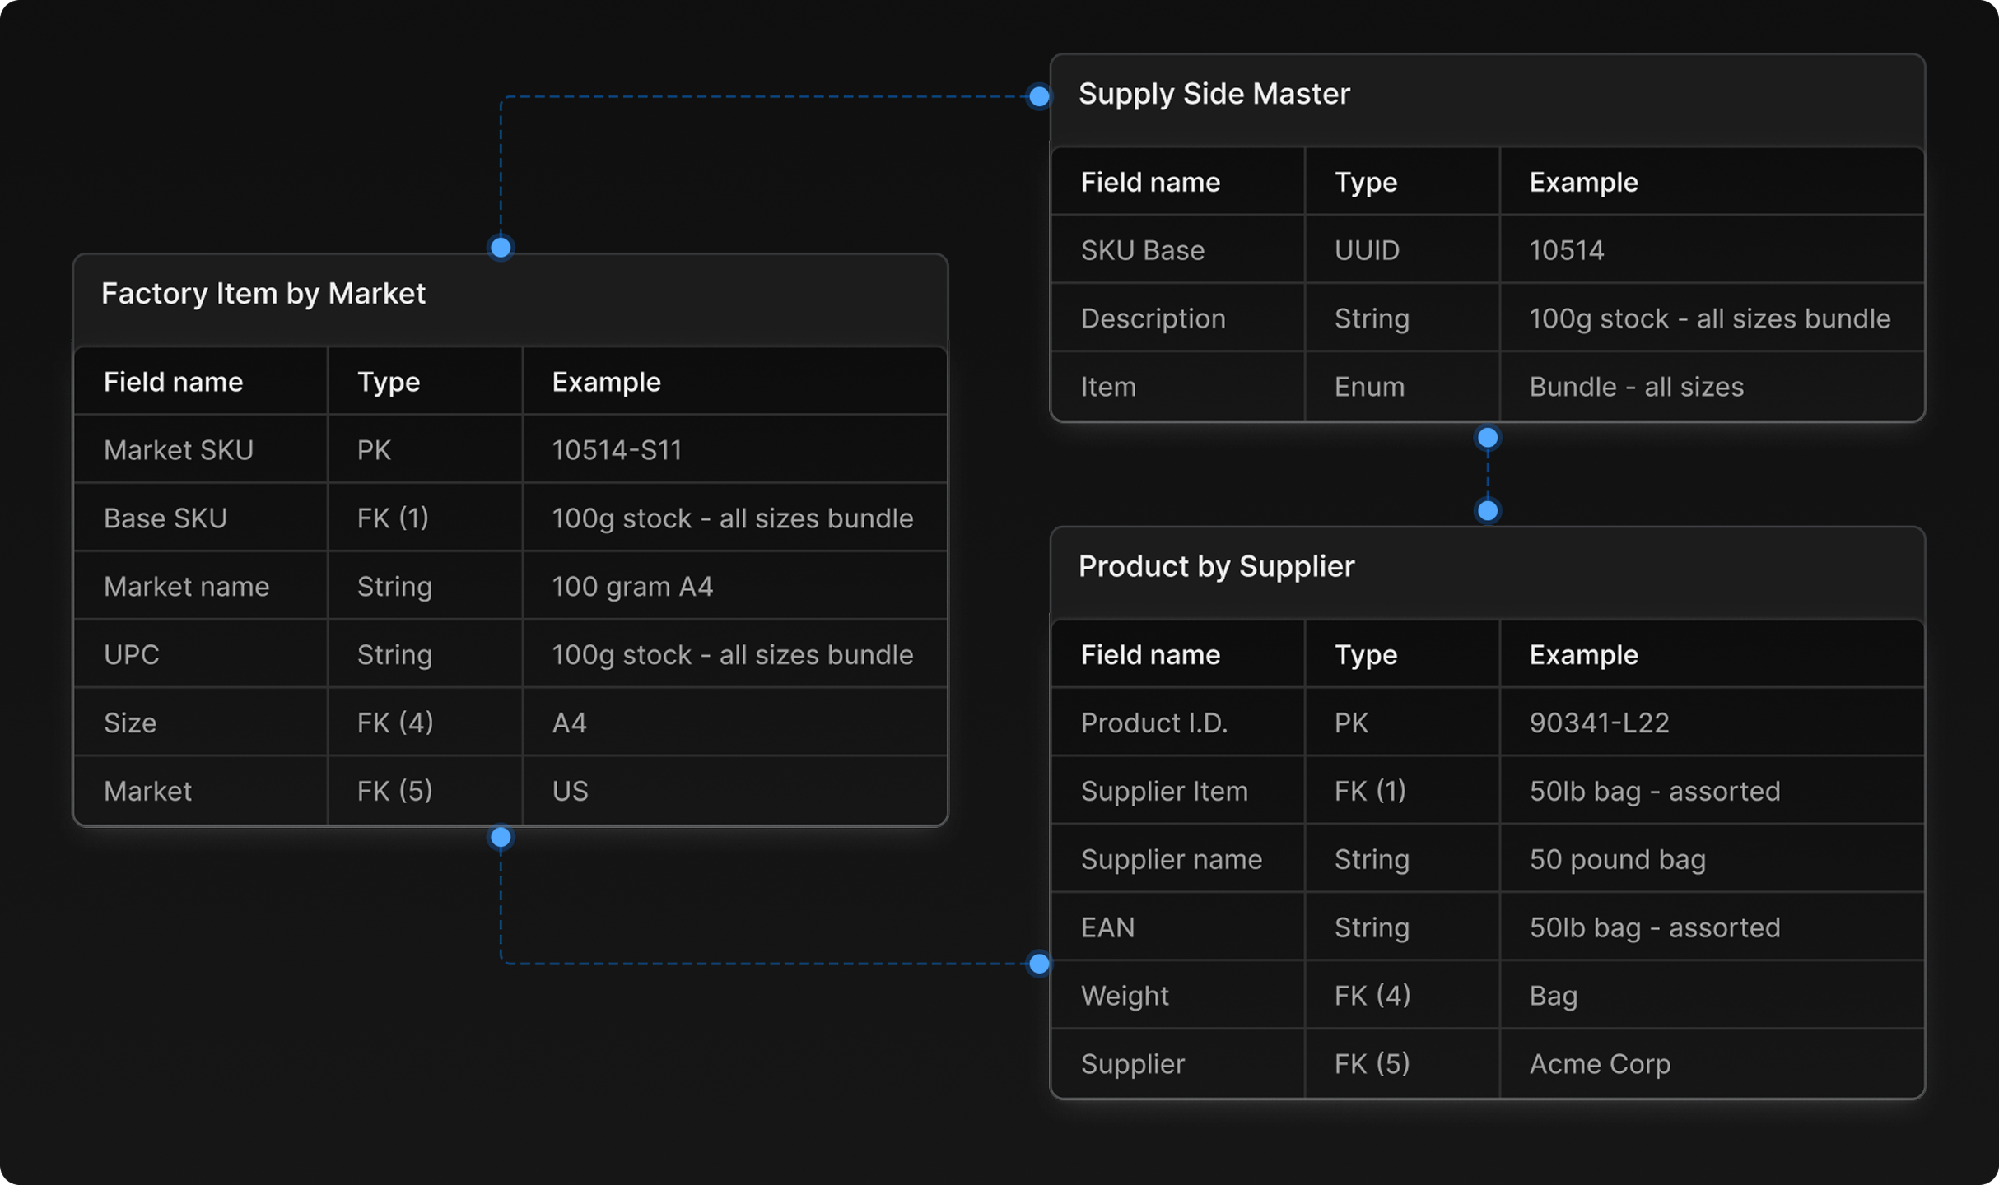
Task: Select the Supply Side Master header
Action: [x=1214, y=94]
